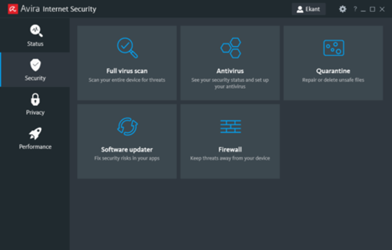Click the circular arrows updater icon
This screenshot has height=250, width=392.
pos(127,126)
